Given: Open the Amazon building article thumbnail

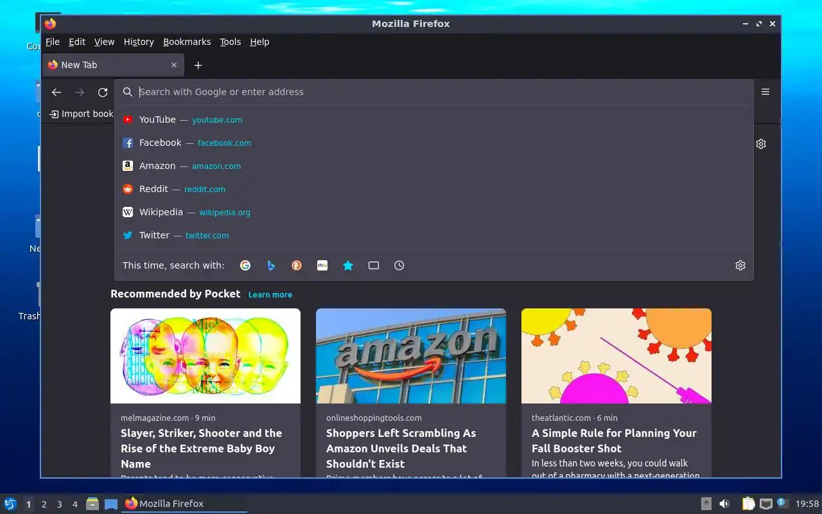Looking at the screenshot, I should coord(411,356).
